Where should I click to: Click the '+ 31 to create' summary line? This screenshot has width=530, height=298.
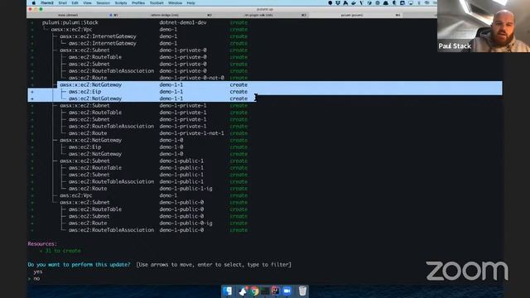click(x=60, y=251)
